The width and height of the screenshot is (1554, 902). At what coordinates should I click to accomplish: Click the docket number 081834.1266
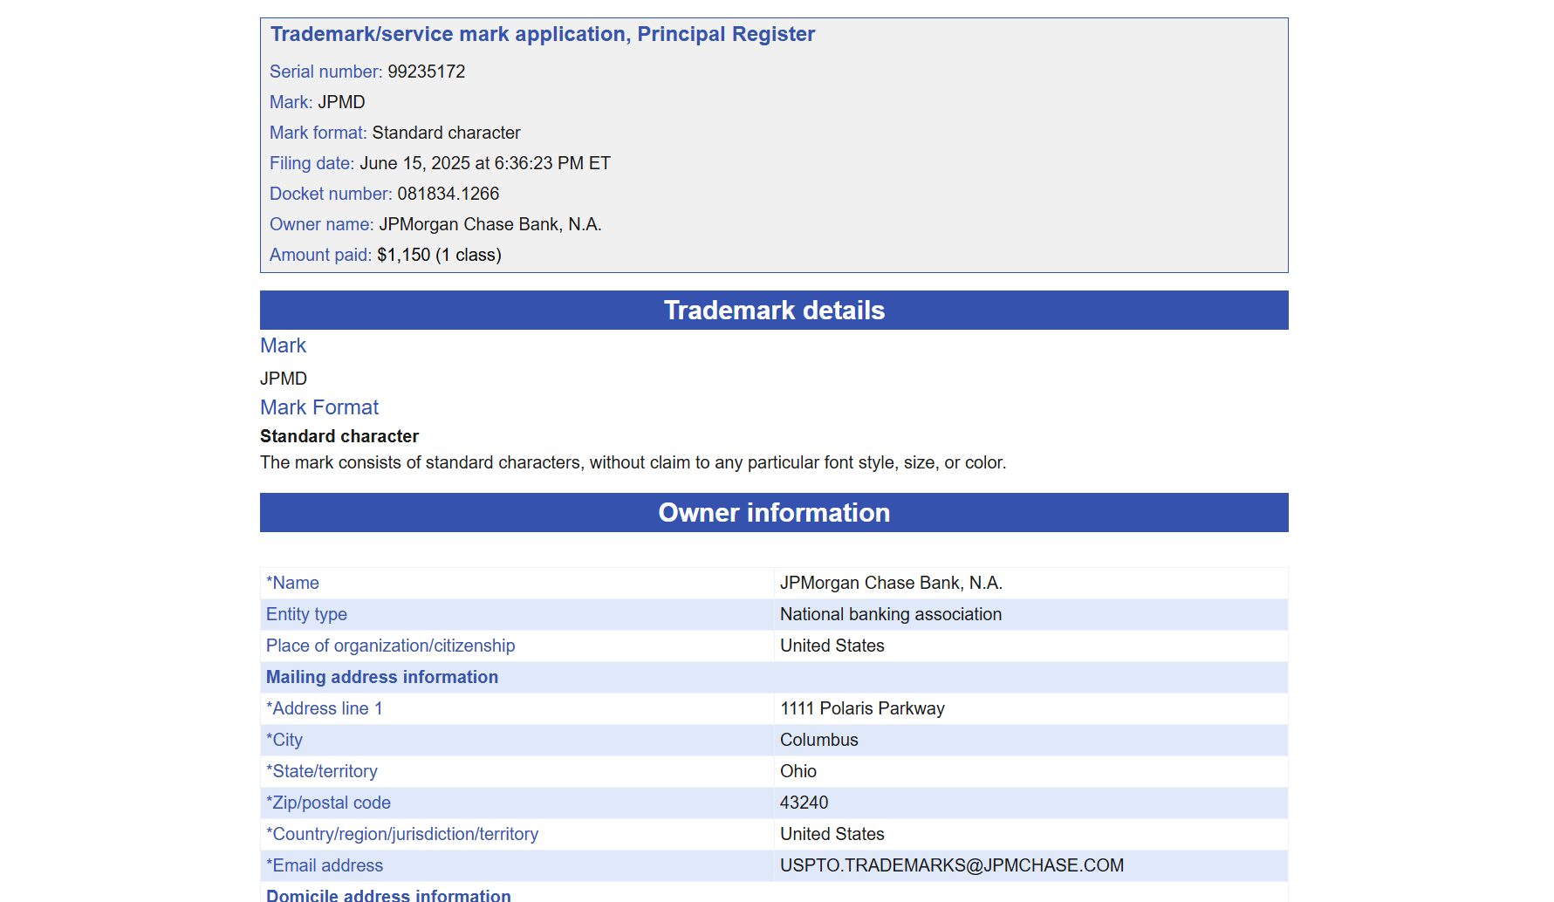pos(448,194)
